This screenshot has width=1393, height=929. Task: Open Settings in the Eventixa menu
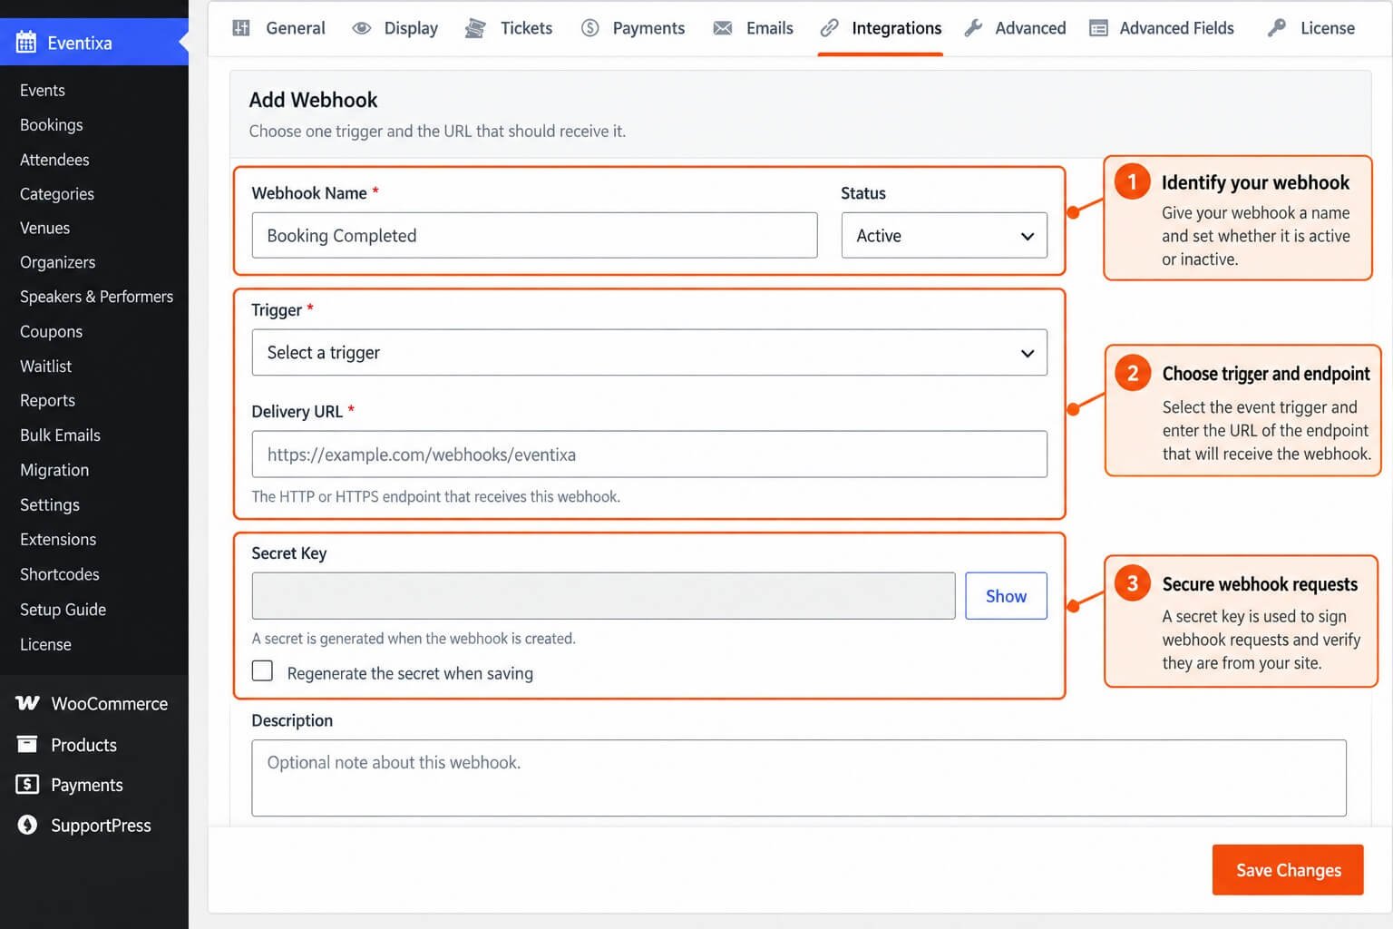(x=50, y=504)
